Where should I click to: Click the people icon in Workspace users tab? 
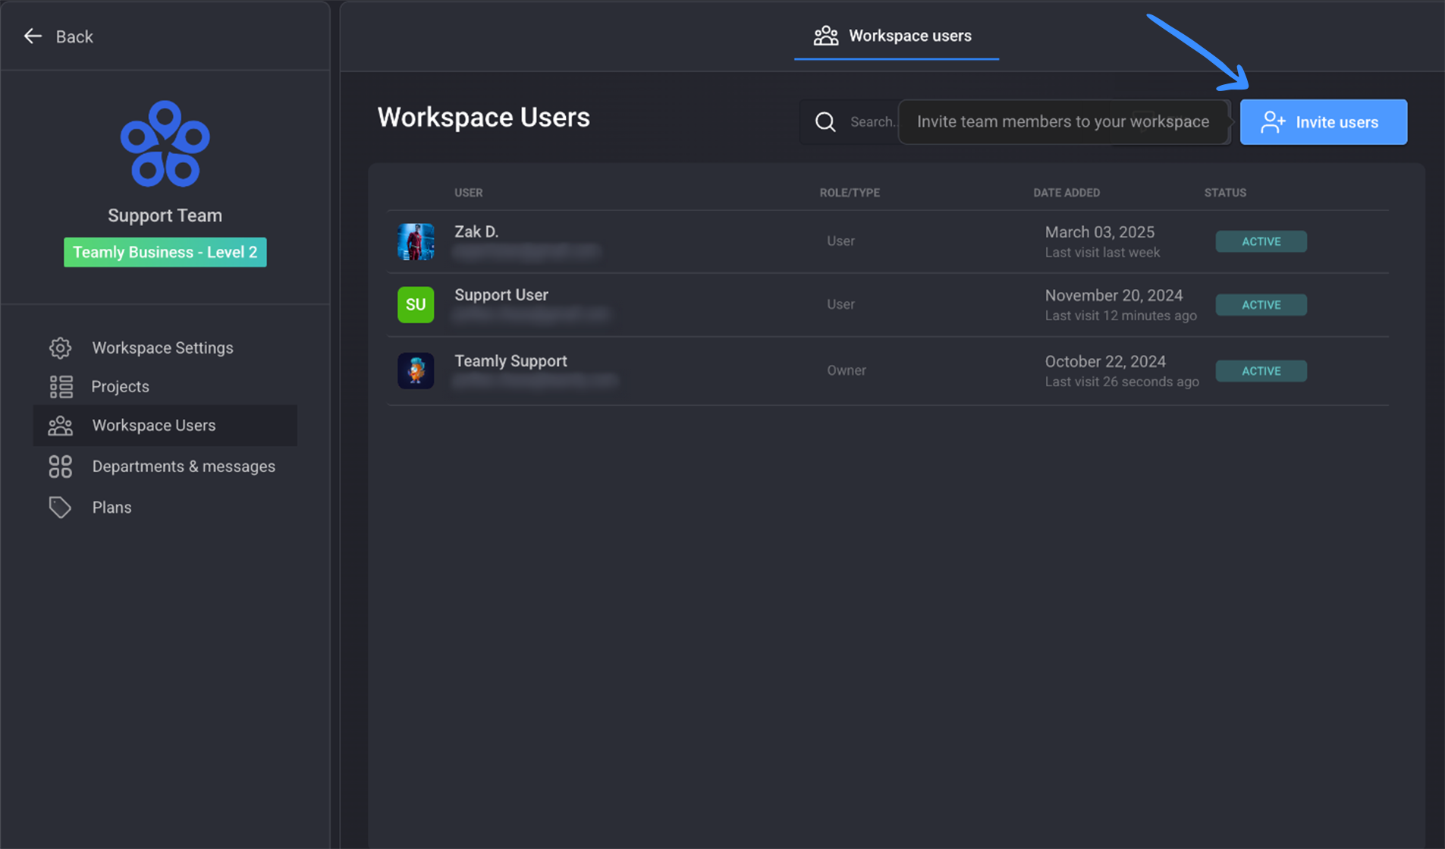click(x=825, y=36)
